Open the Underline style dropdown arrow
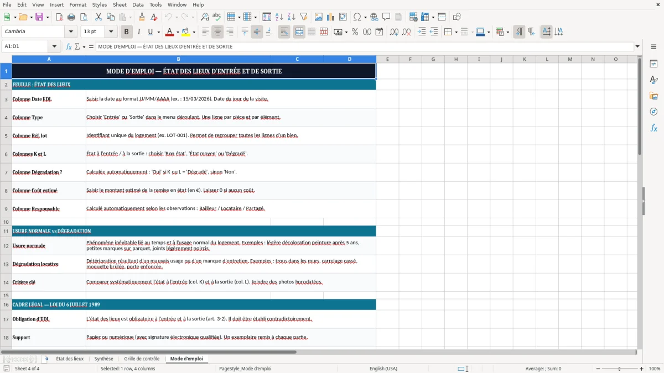 coord(158,32)
